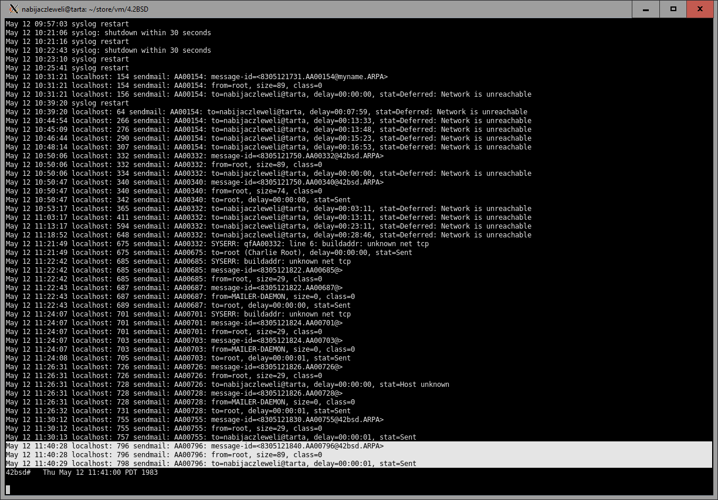
Task: Minimize the terminal window
Action: [646, 9]
